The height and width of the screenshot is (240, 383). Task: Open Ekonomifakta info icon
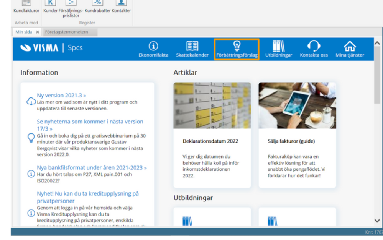coord(153,47)
